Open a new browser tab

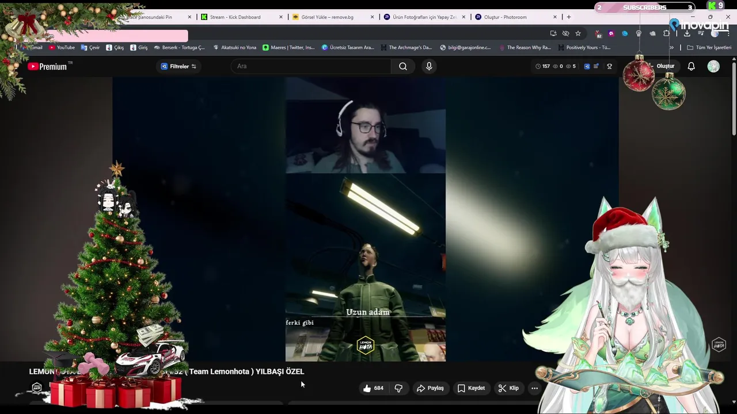pos(569,17)
